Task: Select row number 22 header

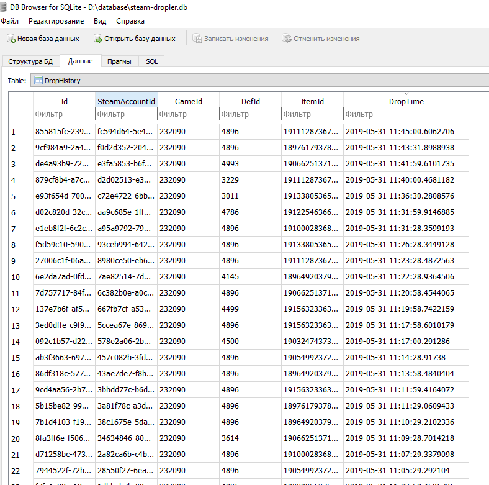Action: [x=20, y=471]
